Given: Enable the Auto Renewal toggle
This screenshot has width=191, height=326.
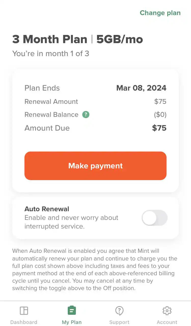Looking at the screenshot, I should [154, 218].
